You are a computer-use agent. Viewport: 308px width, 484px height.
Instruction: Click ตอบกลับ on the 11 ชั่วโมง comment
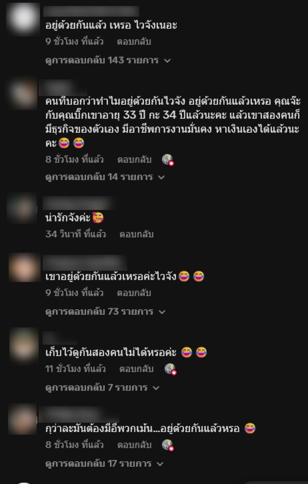coord(136,369)
